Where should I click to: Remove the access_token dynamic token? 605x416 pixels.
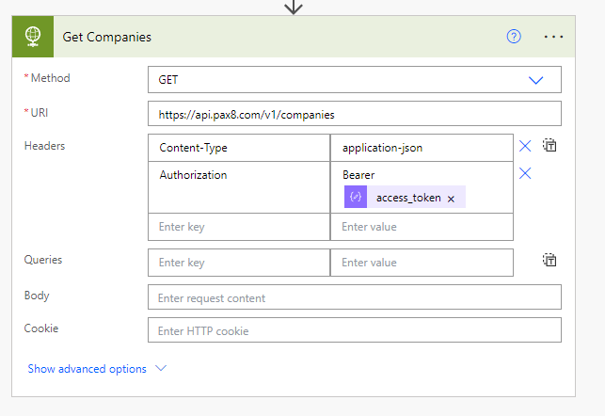(x=451, y=199)
